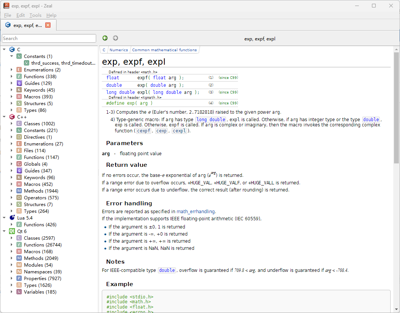The height and width of the screenshot is (313, 400).
Task: Click the icon beside C++ Methods (1944)
Action: click(x=19, y=191)
